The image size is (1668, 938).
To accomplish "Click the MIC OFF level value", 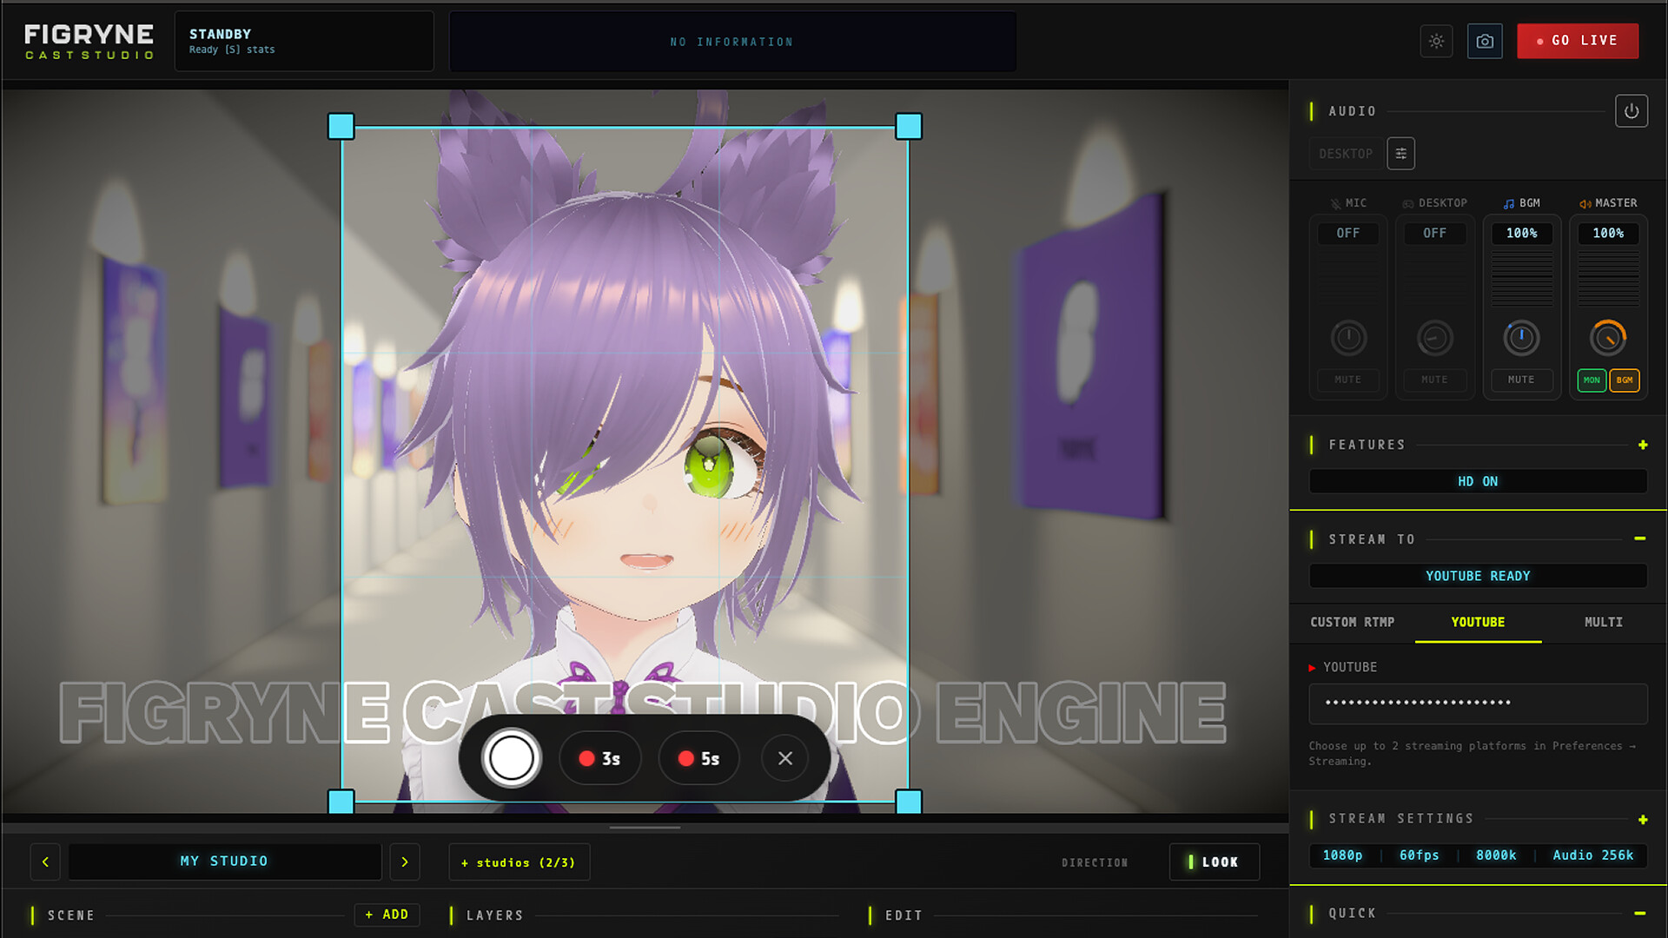I will 1347,233.
